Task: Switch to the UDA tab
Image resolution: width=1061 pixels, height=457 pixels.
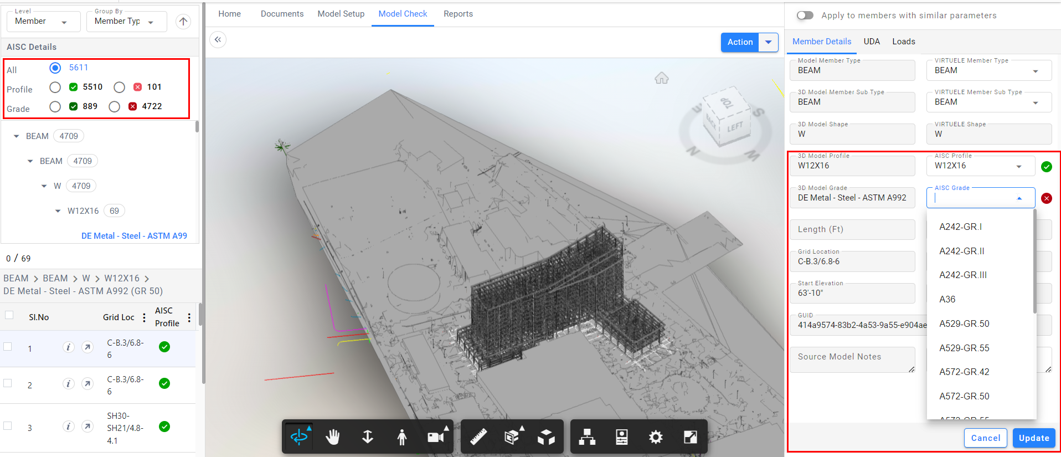Action: point(872,42)
